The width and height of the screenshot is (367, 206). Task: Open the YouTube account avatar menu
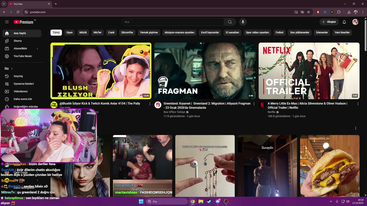pyautogui.click(x=355, y=22)
